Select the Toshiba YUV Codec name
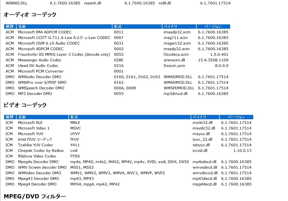 35,145
